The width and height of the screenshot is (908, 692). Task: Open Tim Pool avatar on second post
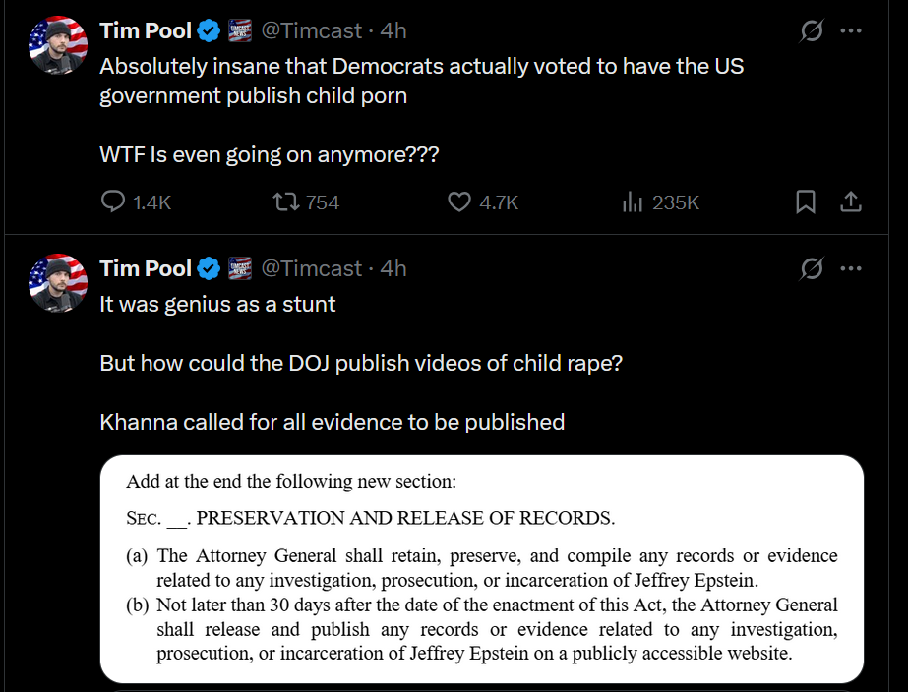pyautogui.click(x=58, y=282)
